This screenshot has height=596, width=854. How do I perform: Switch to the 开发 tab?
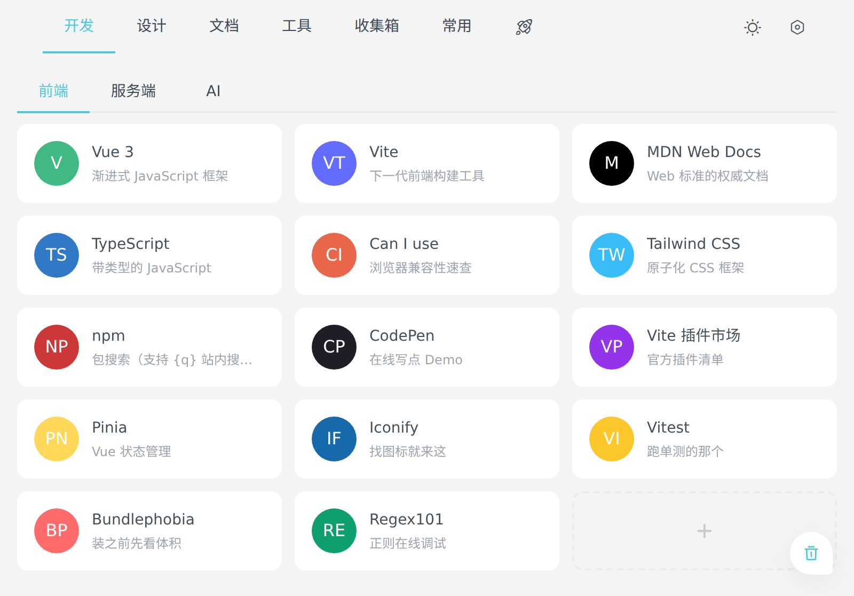pos(79,26)
